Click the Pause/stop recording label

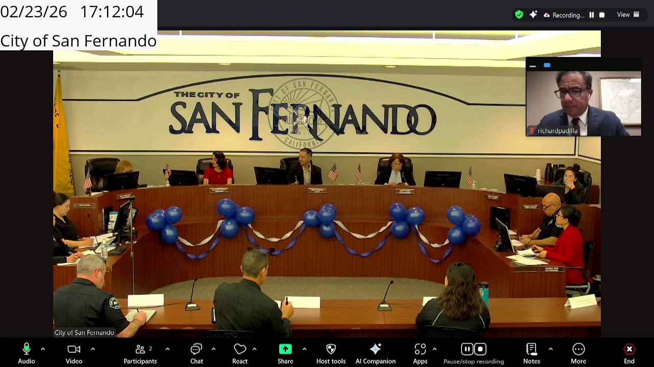click(474, 361)
